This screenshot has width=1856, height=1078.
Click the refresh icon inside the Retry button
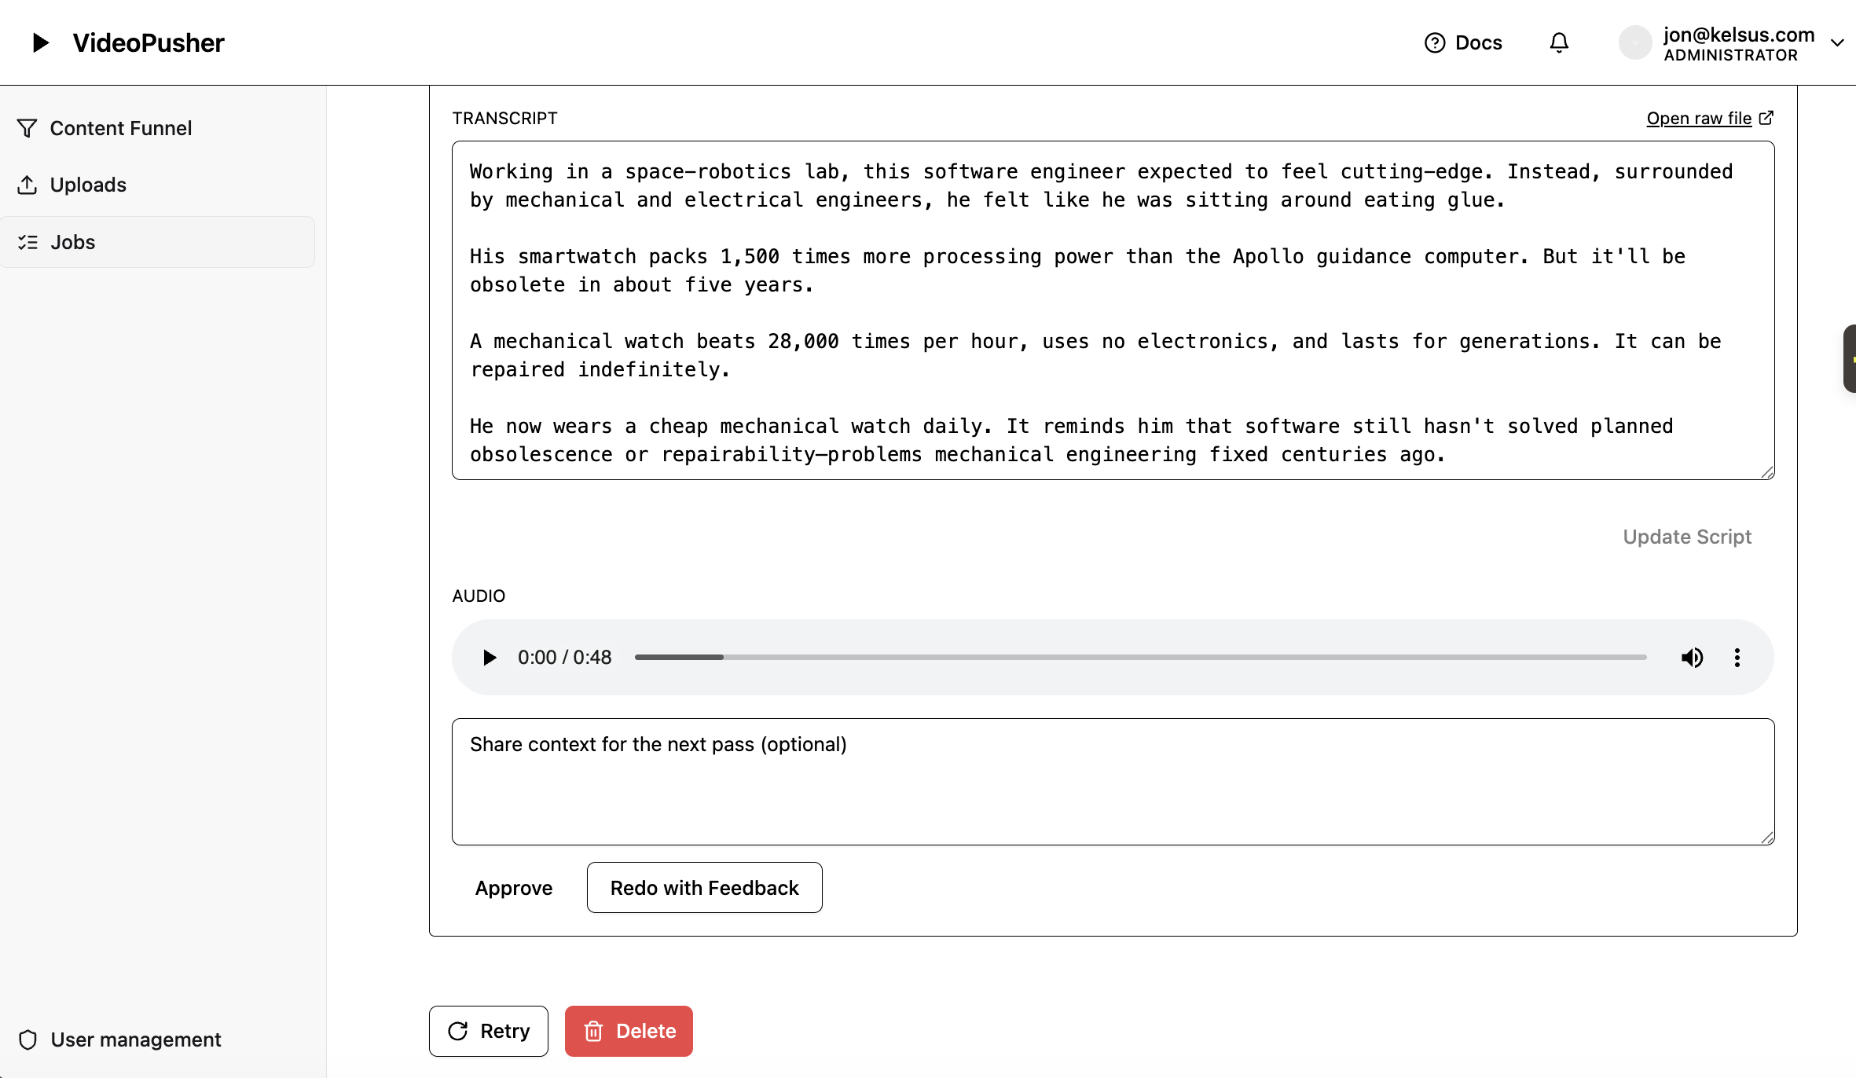(x=458, y=1031)
